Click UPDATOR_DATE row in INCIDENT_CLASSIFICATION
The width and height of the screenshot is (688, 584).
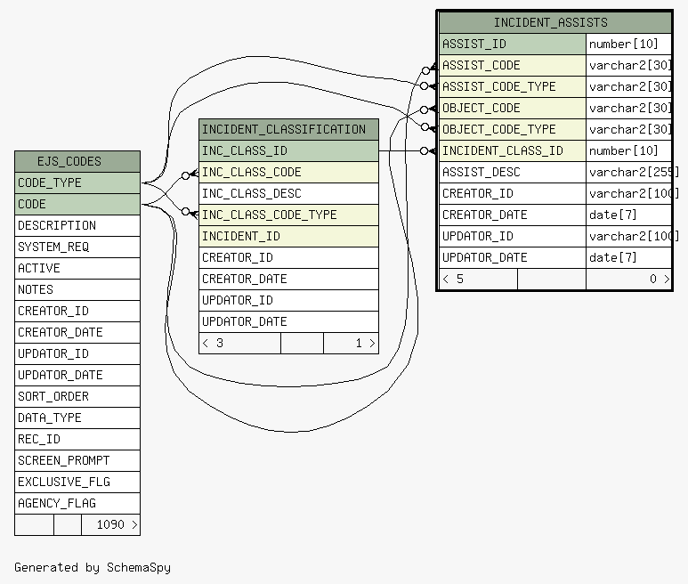click(x=288, y=321)
